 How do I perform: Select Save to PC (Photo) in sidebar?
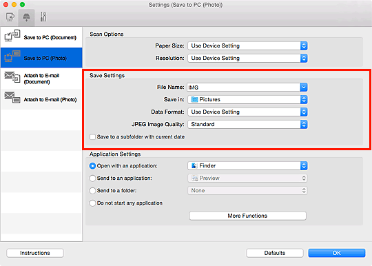[41, 58]
